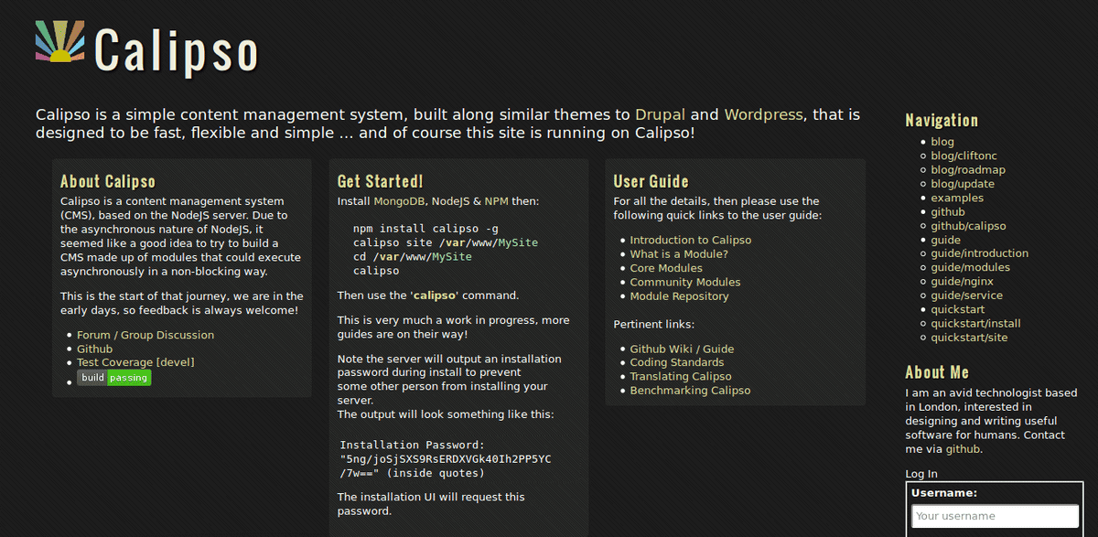Go to examples in Navigation
The image size is (1098, 537).
pos(957,198)
